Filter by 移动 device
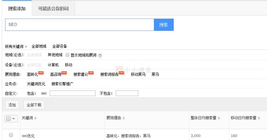The image size is (267, 140). click(69, 65)
